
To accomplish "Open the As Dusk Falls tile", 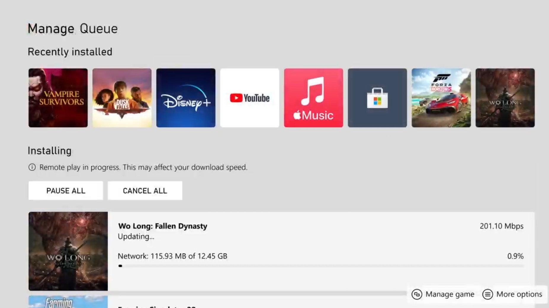I will 122,98.
